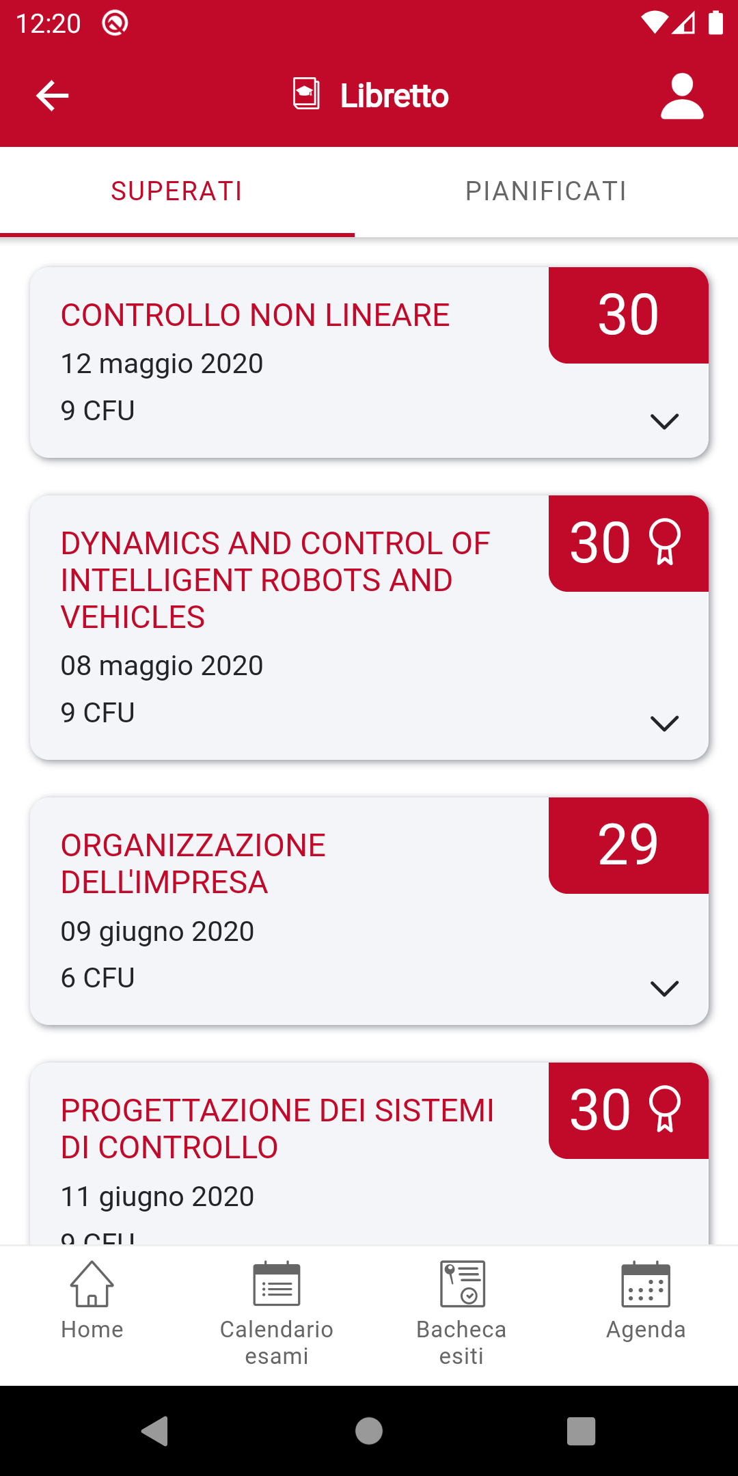This screenshot has width=738, height=1476.
Task: Tap honors ribbon on Progettazione dei Sistemi grade
Action: click(665, 1109)
